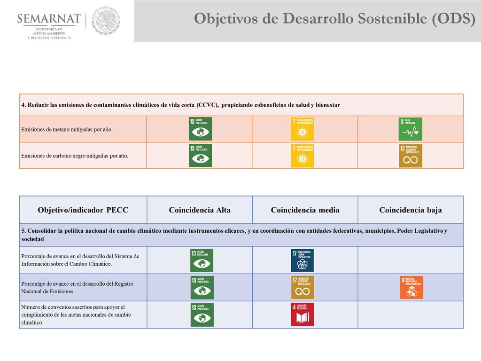
Task: Select header cell Coincidencia Alta
Action: pos(200,210)
